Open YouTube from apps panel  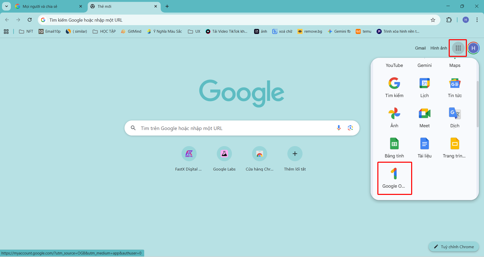click(x=394, y=65)
